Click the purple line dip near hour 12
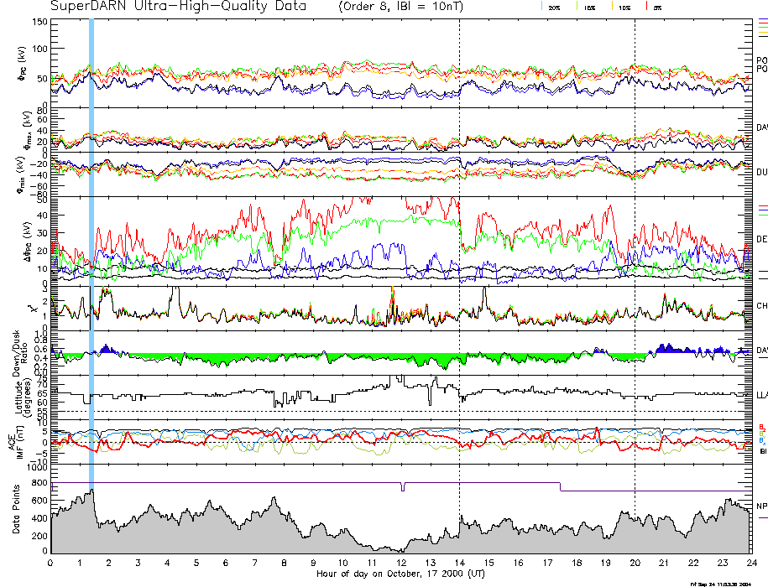The height and width of the screenshot is (587, 768). 403,487
